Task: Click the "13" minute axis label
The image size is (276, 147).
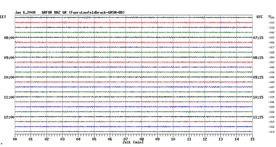Action: pos(221,139)
